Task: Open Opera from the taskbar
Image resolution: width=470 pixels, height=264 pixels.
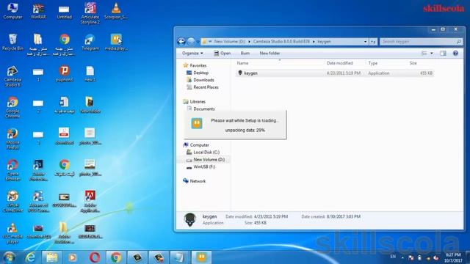Action: (95, 257)
